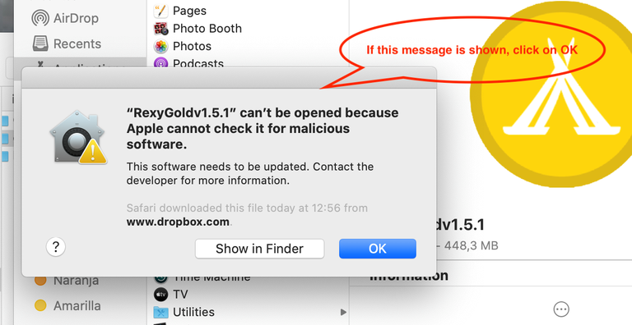Image resolution: width=632 pixels, height=325 pixels.
Task: Click the Show in Finder button
Action: [x=259, y=249]
